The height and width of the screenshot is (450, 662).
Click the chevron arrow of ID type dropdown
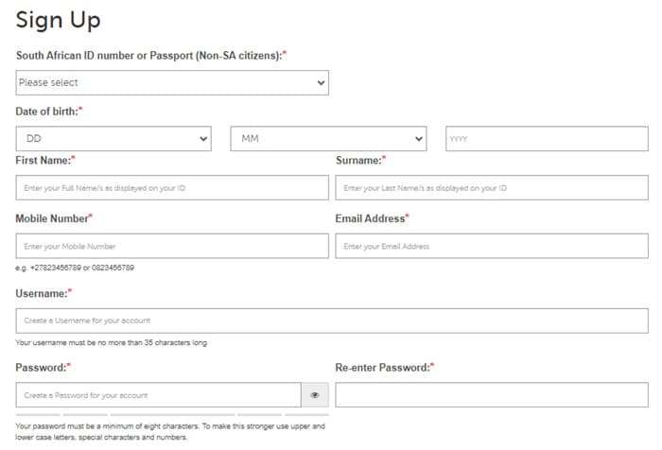click(x=321, y=83)
